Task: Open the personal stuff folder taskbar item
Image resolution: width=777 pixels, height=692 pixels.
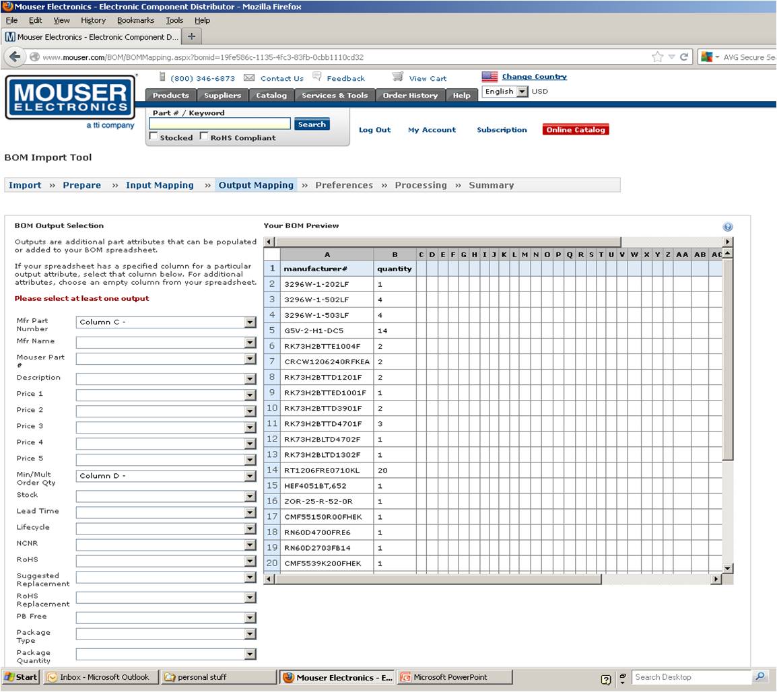Action: click(219, 677)
